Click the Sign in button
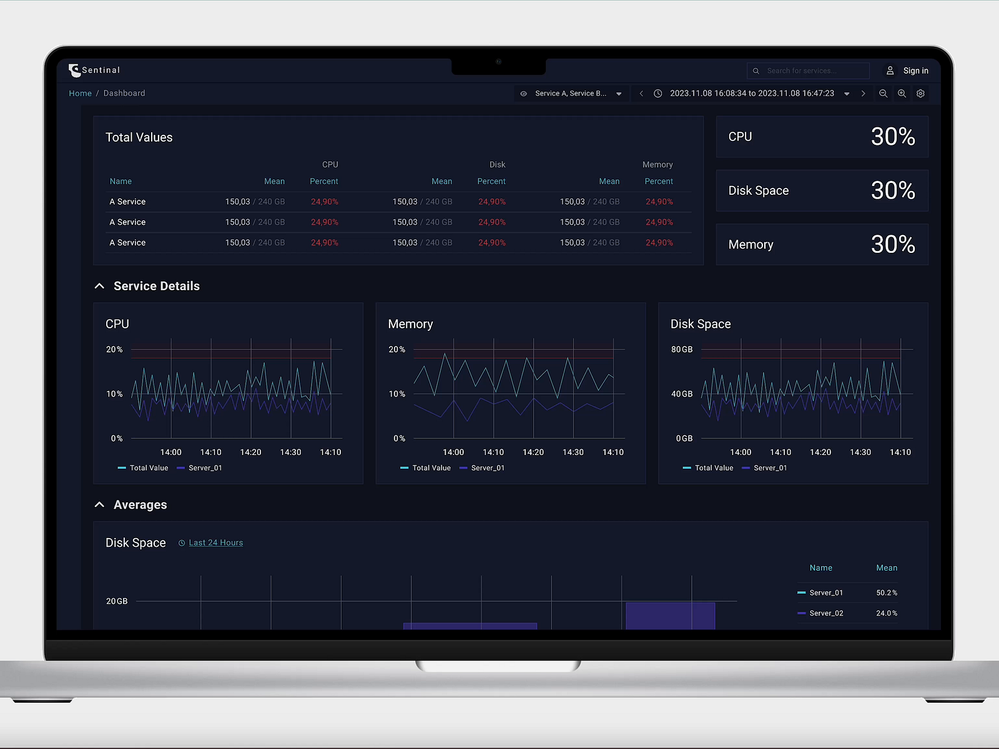The image size is (999, 749). (915, 71)
